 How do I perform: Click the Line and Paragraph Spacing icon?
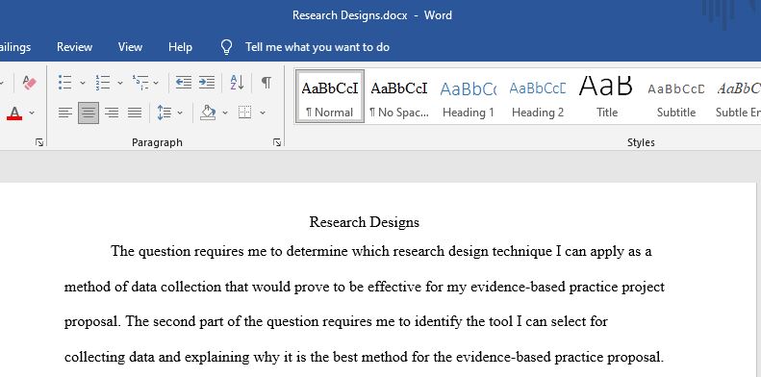click(x=165, y=113)
